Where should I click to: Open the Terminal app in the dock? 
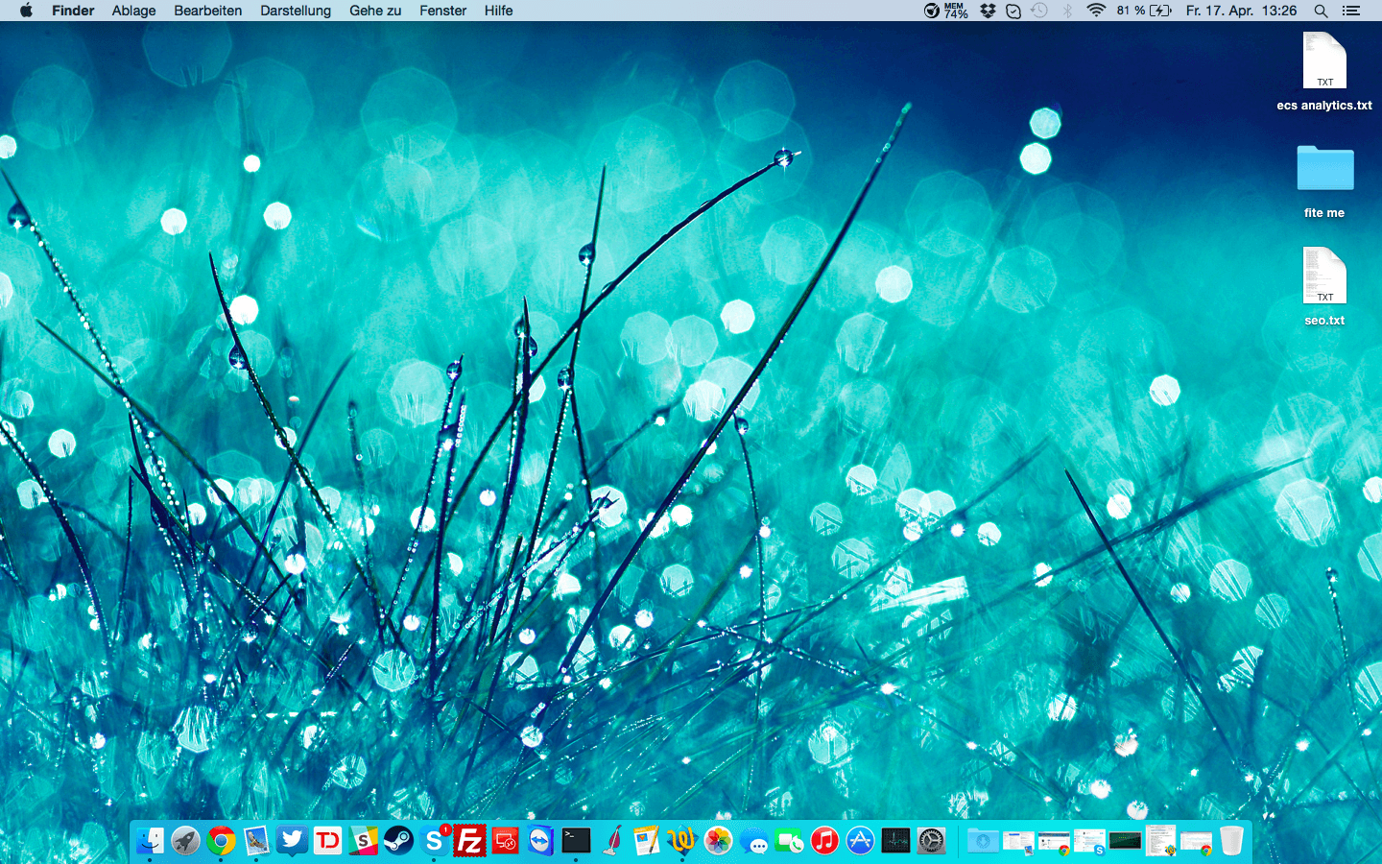click(576, 842)
